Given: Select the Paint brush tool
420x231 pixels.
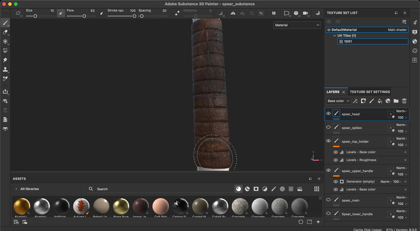Looking at the screenshot, I should 5,23.
